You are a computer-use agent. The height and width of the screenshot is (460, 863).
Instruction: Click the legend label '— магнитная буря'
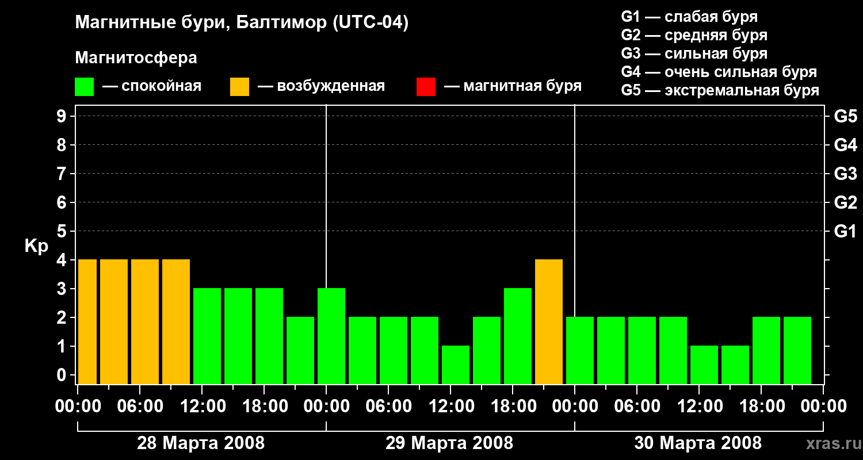pyautogui.click(x=513, y=86)
